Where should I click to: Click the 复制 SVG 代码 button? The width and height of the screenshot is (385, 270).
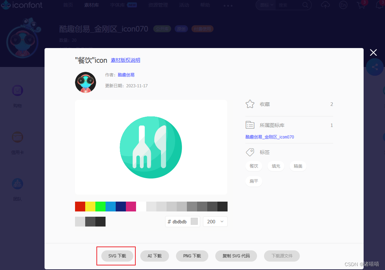click(236, 256)
